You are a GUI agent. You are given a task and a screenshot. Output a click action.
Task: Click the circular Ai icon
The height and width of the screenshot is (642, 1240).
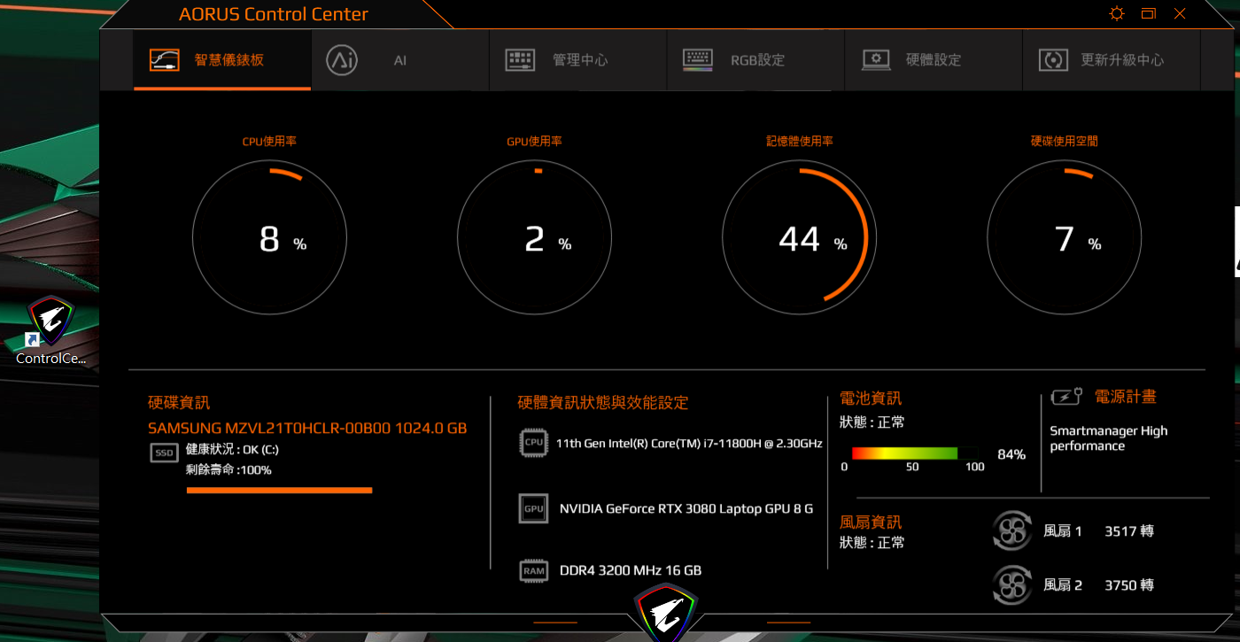342,60
